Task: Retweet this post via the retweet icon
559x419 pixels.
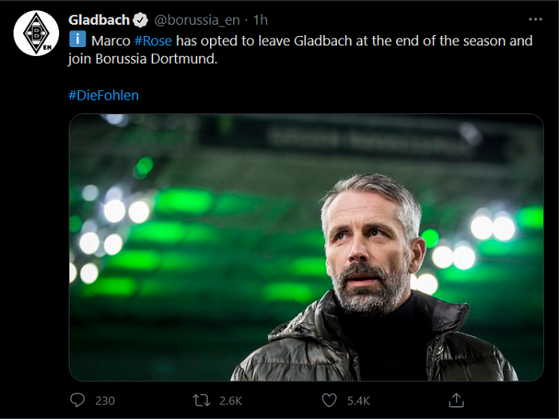Action: click(x=203, y=399)
